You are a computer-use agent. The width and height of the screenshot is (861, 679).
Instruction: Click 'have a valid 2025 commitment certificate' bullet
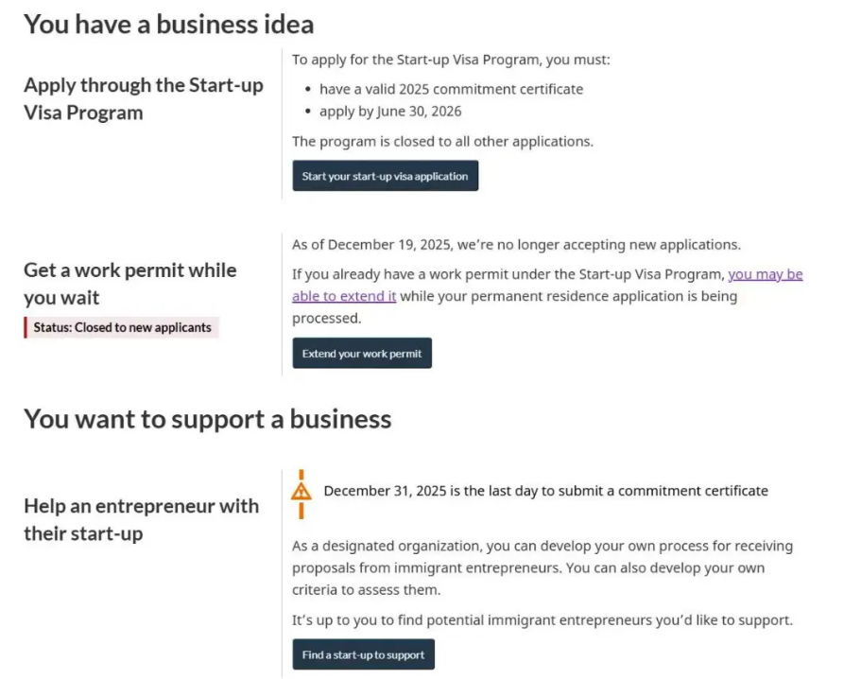coord(451,89)
